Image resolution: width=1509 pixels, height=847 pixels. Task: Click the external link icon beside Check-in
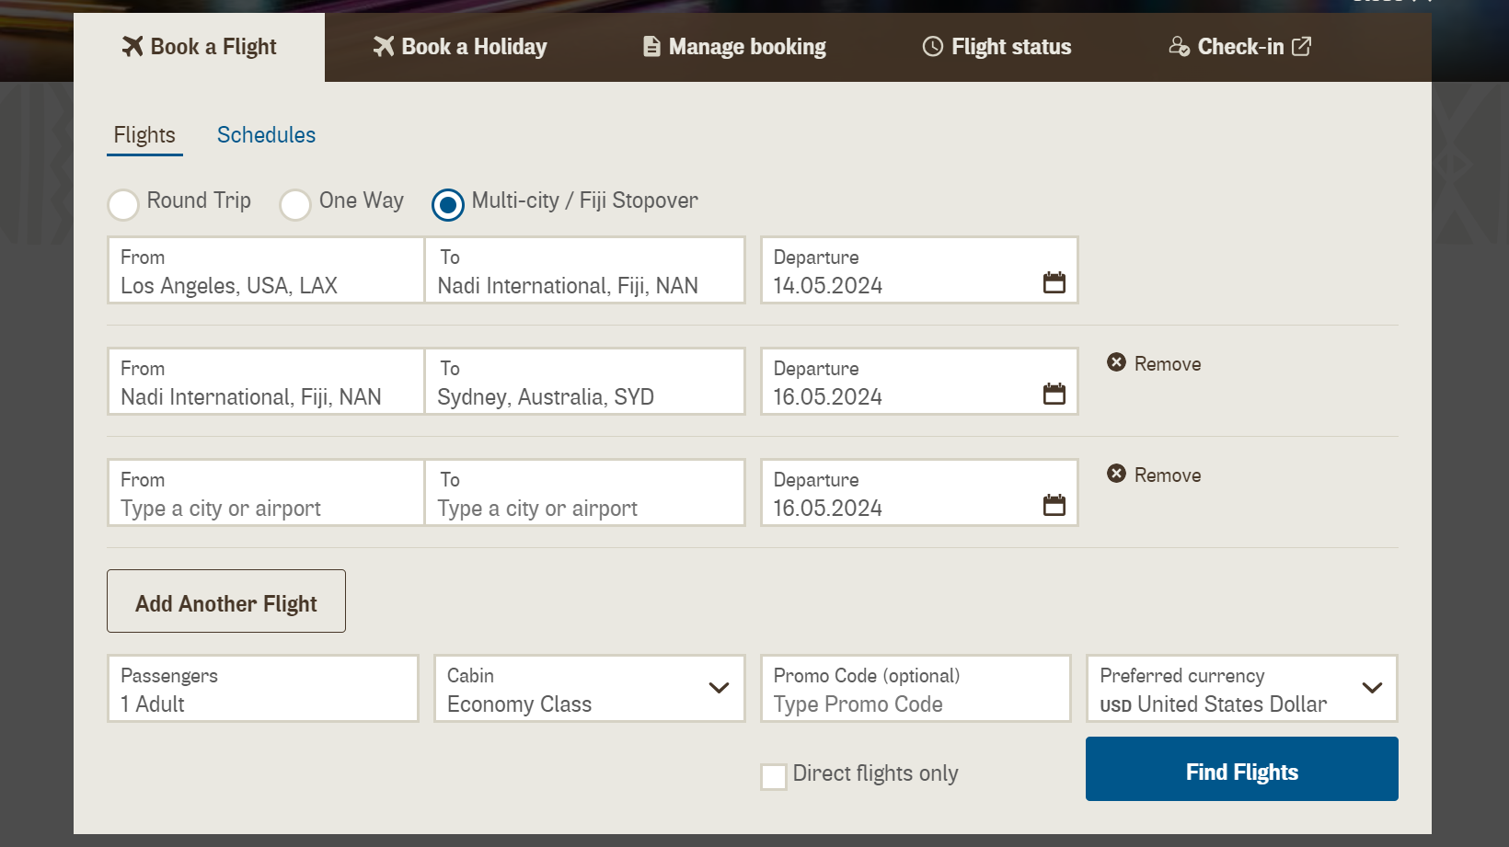pyautogui.click(x=1301, y=46)
